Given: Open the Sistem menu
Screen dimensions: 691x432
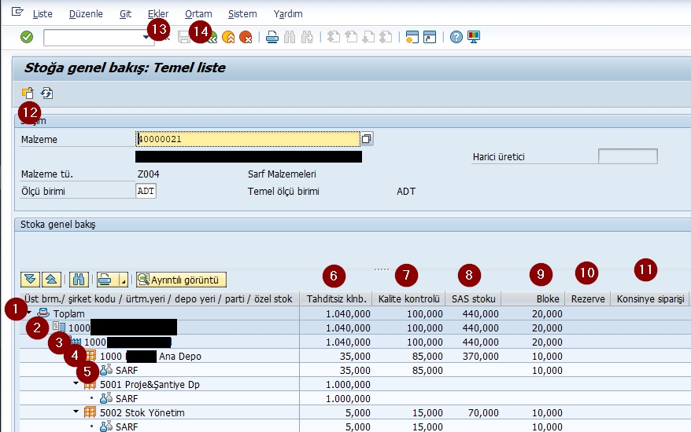Looking at the screenshot, I should click(x=242, y=14).
